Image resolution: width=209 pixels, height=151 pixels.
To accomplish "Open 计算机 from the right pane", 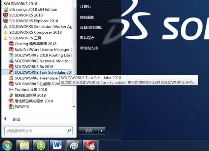I will pyautogui.click(x=86, y=6).
